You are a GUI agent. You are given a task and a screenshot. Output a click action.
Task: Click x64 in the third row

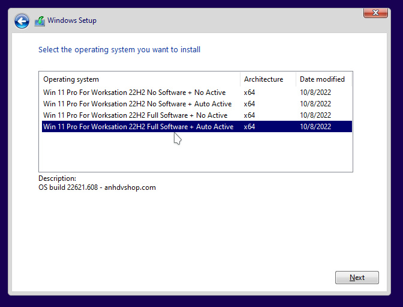click(x=249, y=115)
